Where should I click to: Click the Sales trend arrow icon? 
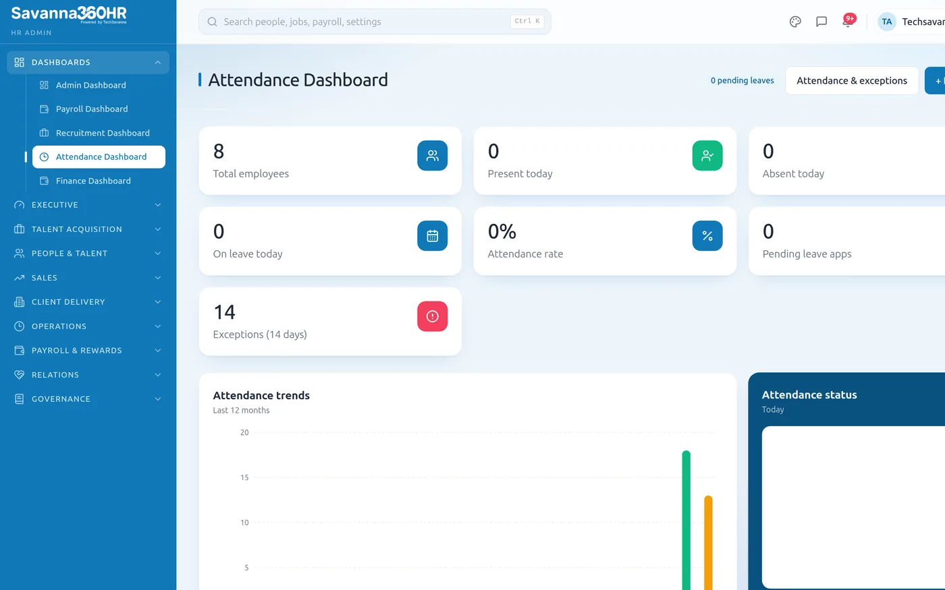pos(19,278)
